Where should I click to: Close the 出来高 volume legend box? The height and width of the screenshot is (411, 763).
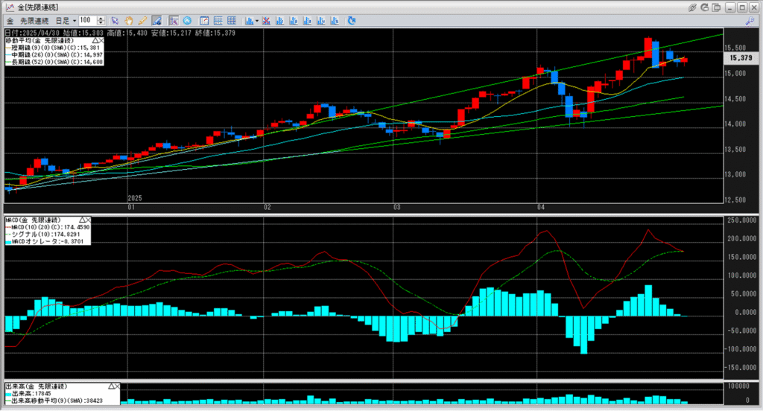pos(118,387)
